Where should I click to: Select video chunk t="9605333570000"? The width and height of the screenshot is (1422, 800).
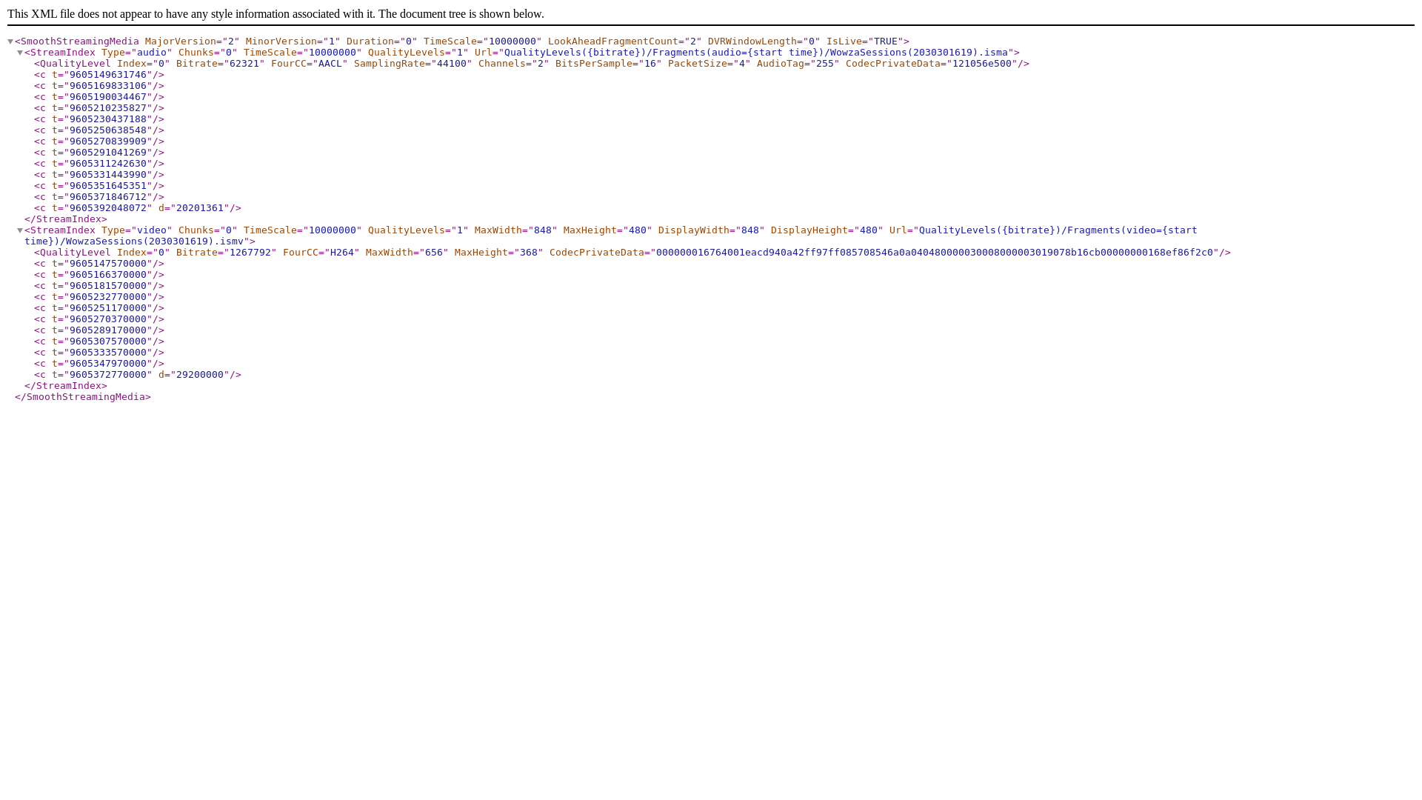click(99, 353)
